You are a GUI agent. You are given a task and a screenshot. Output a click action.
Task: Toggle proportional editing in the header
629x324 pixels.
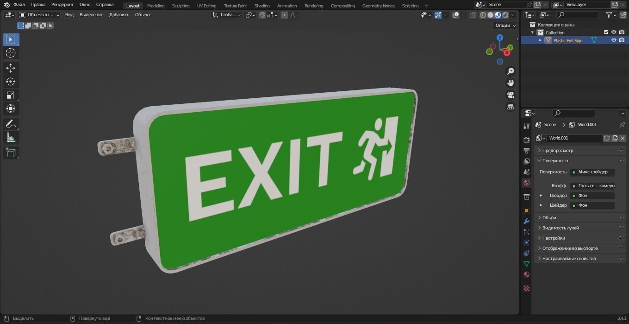point(285,15)
